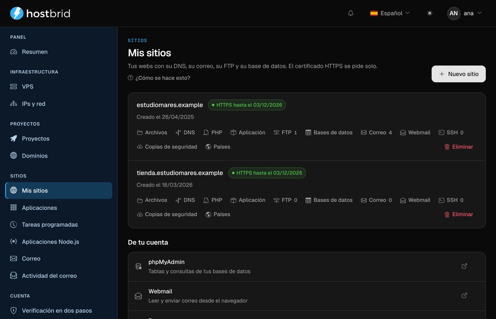Open SSH 0 for estudiomares.example

pos(451,132)
